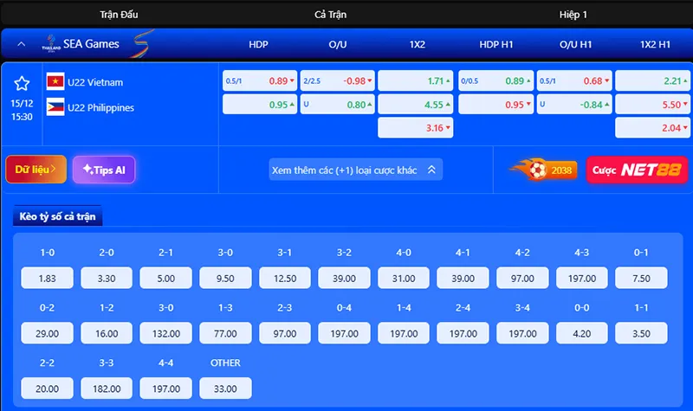Open the Tips AI button
Screen dimensions: 693x411
click(x=104, y=170)
